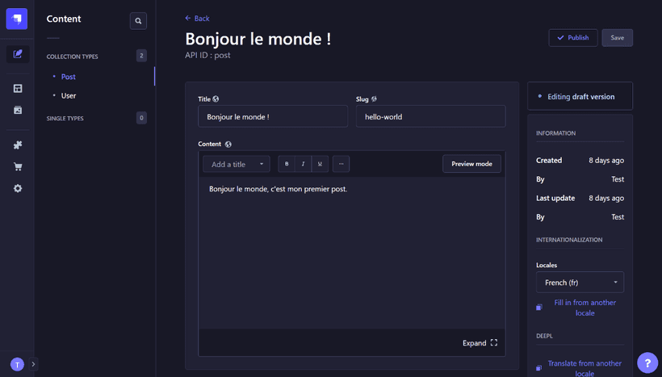Viewport: 662px width, 377px height.
Task: Toggle bold formatting in editor
Action: tap(287, 164)
